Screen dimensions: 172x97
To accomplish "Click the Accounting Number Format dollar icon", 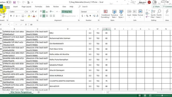I will (82, 16).
